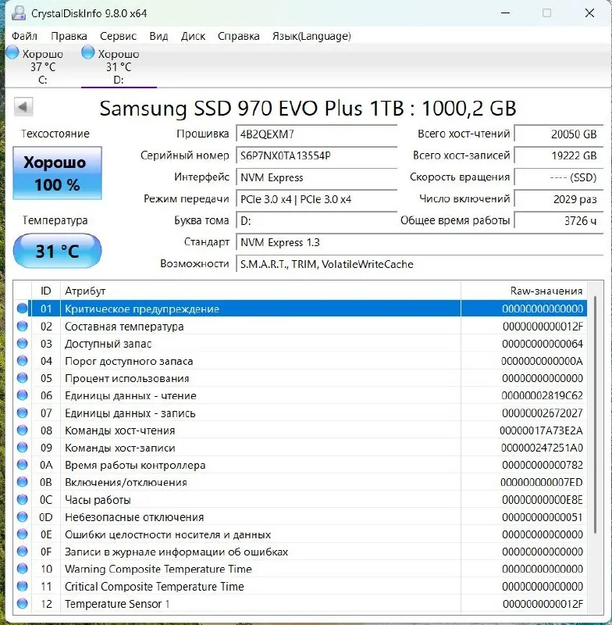
Task: Select row 07 Единицы данных - запись
Action: [301, 413]
